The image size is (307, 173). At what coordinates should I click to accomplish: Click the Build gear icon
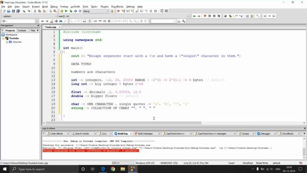click(62, 11)
